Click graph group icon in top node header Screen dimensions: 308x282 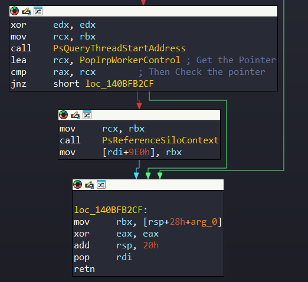point(38,11)
